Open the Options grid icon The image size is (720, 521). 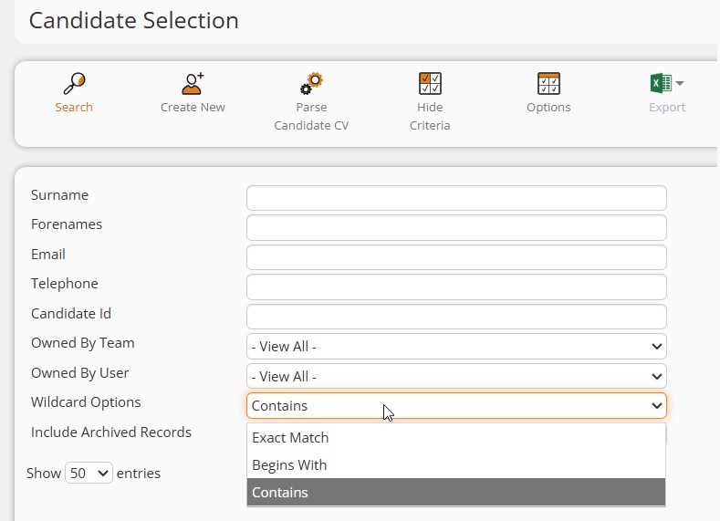548,84
